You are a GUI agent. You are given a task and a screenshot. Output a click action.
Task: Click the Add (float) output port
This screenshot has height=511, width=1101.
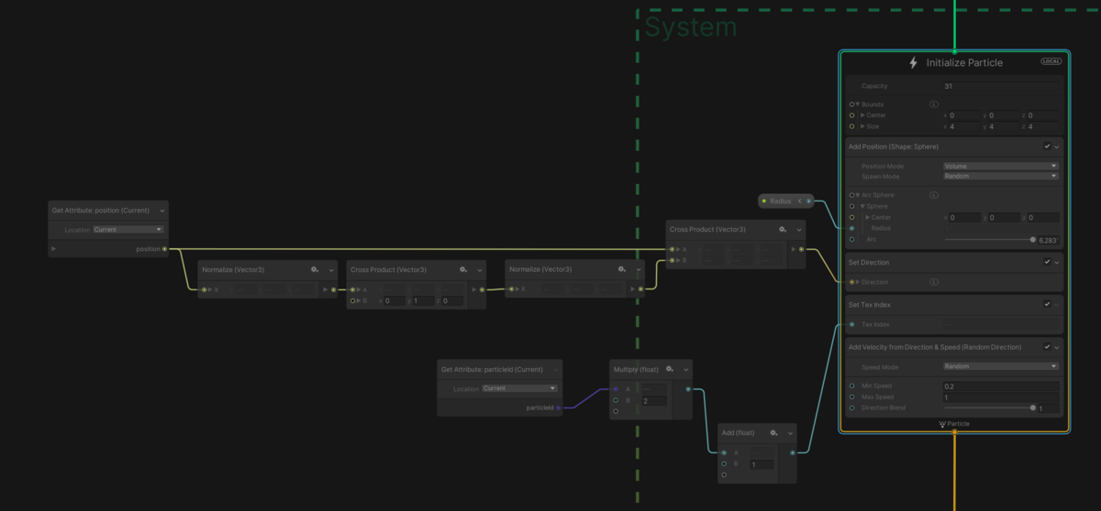[793, 452]
